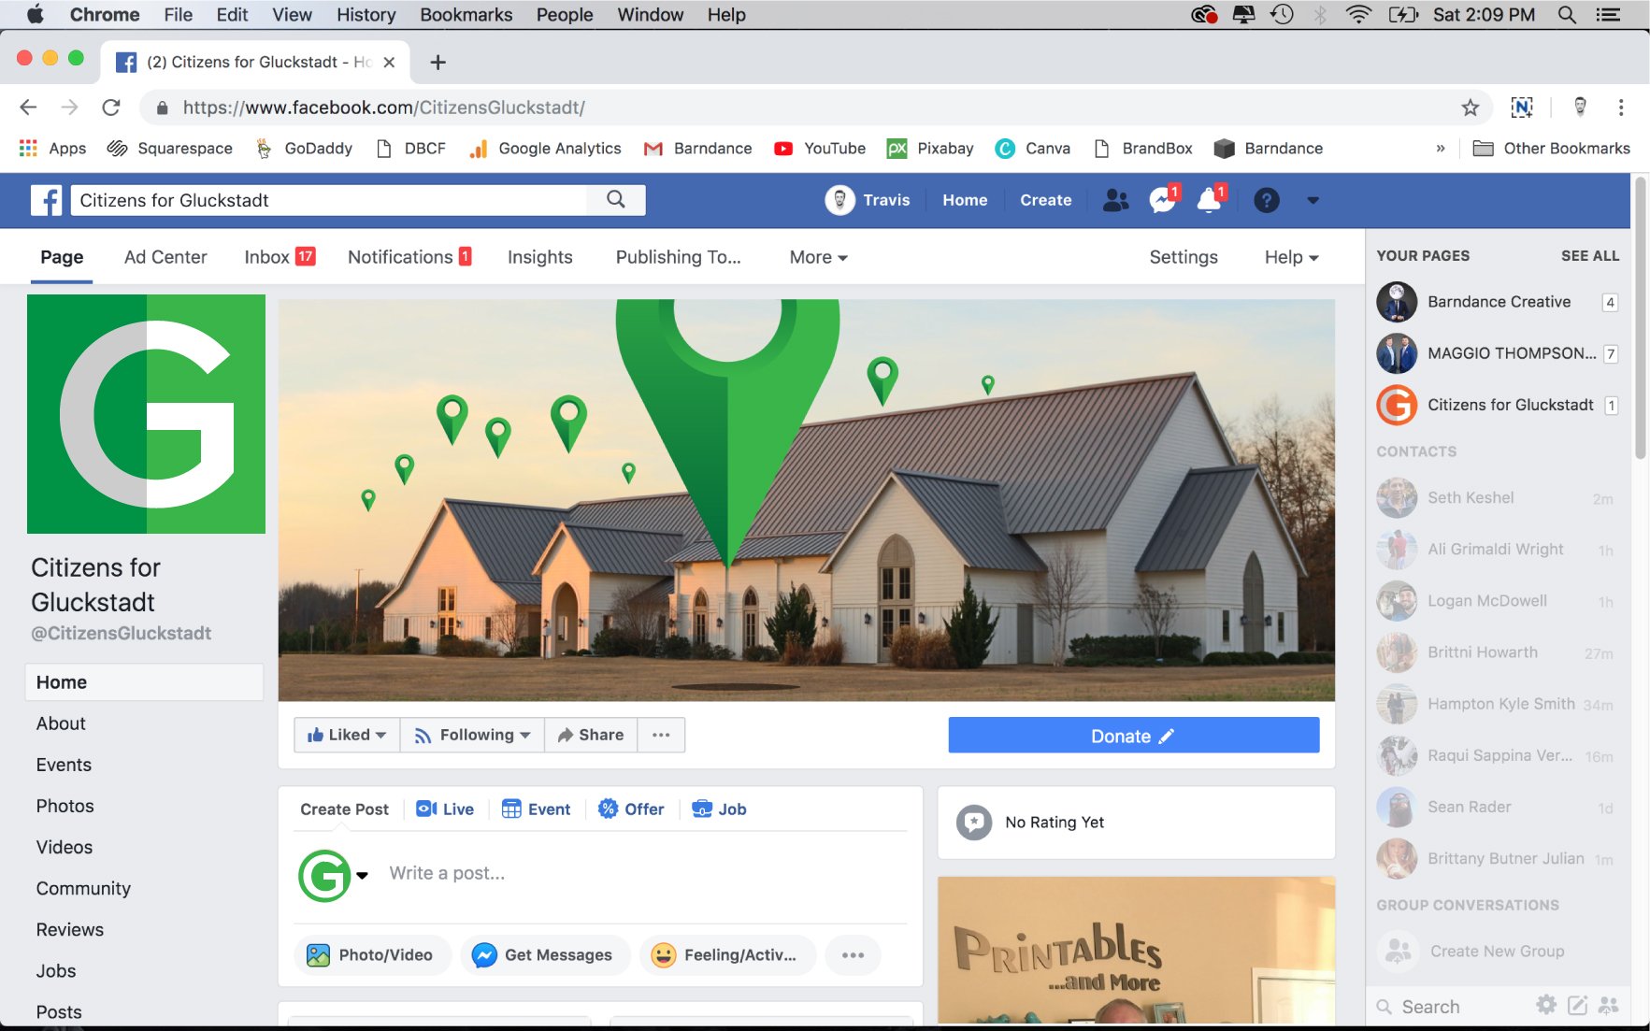
Task: Click the Share button
Action: 591,735
